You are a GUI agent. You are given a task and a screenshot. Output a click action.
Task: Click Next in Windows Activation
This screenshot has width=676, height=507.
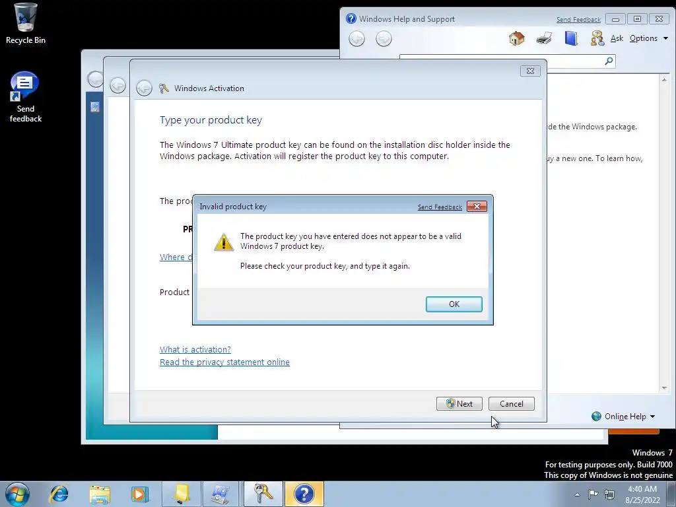point(459,403)
